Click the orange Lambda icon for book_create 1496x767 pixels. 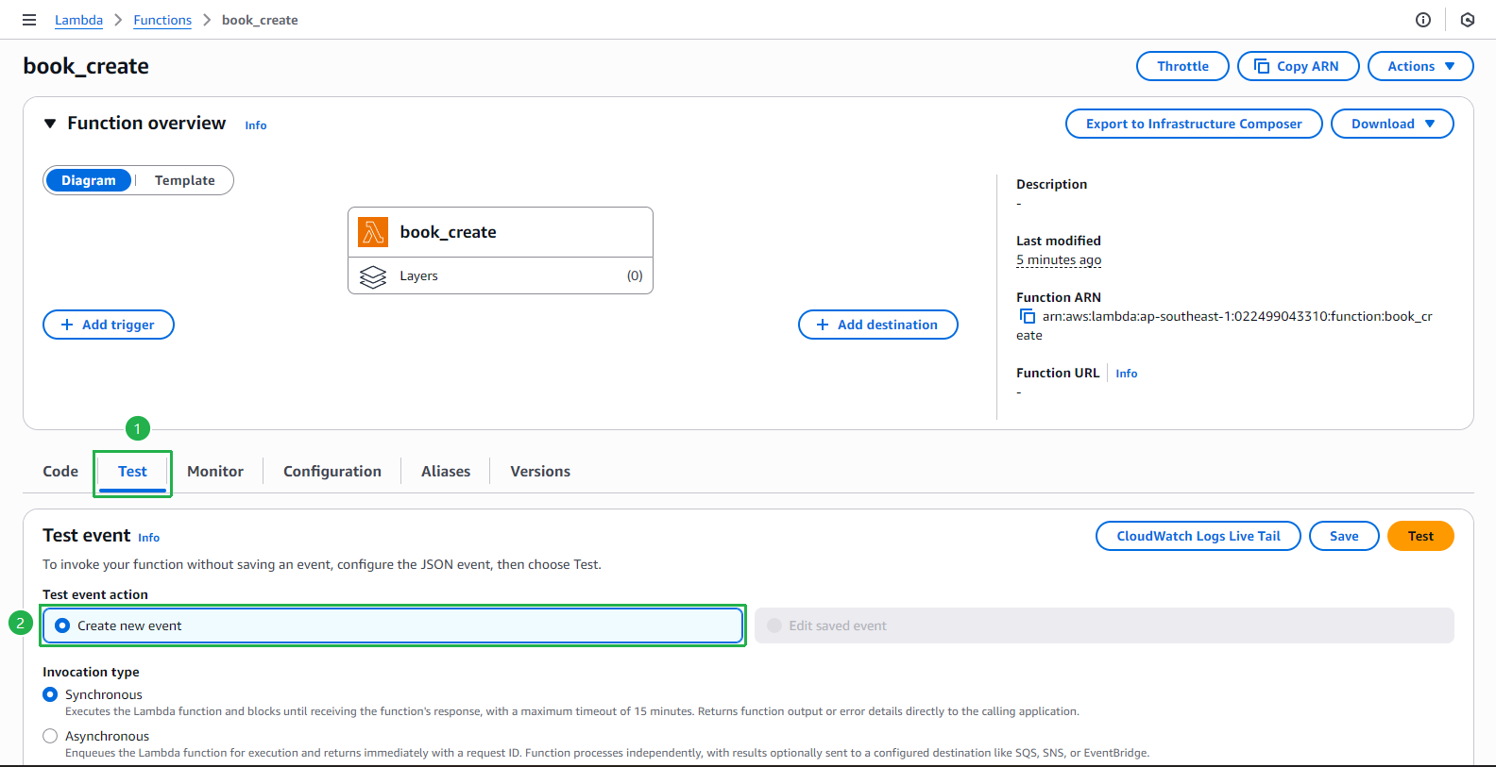373,232
